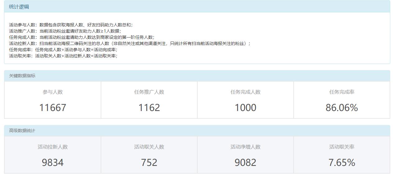Image resolution: width=394 pixels, height=178 pixels.
Task: Click the value 7.65%
Action: click(342, 162)
